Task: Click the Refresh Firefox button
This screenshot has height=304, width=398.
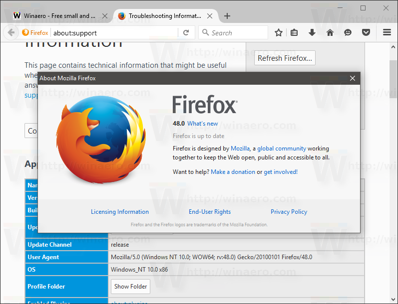Action: pos(285,58)
